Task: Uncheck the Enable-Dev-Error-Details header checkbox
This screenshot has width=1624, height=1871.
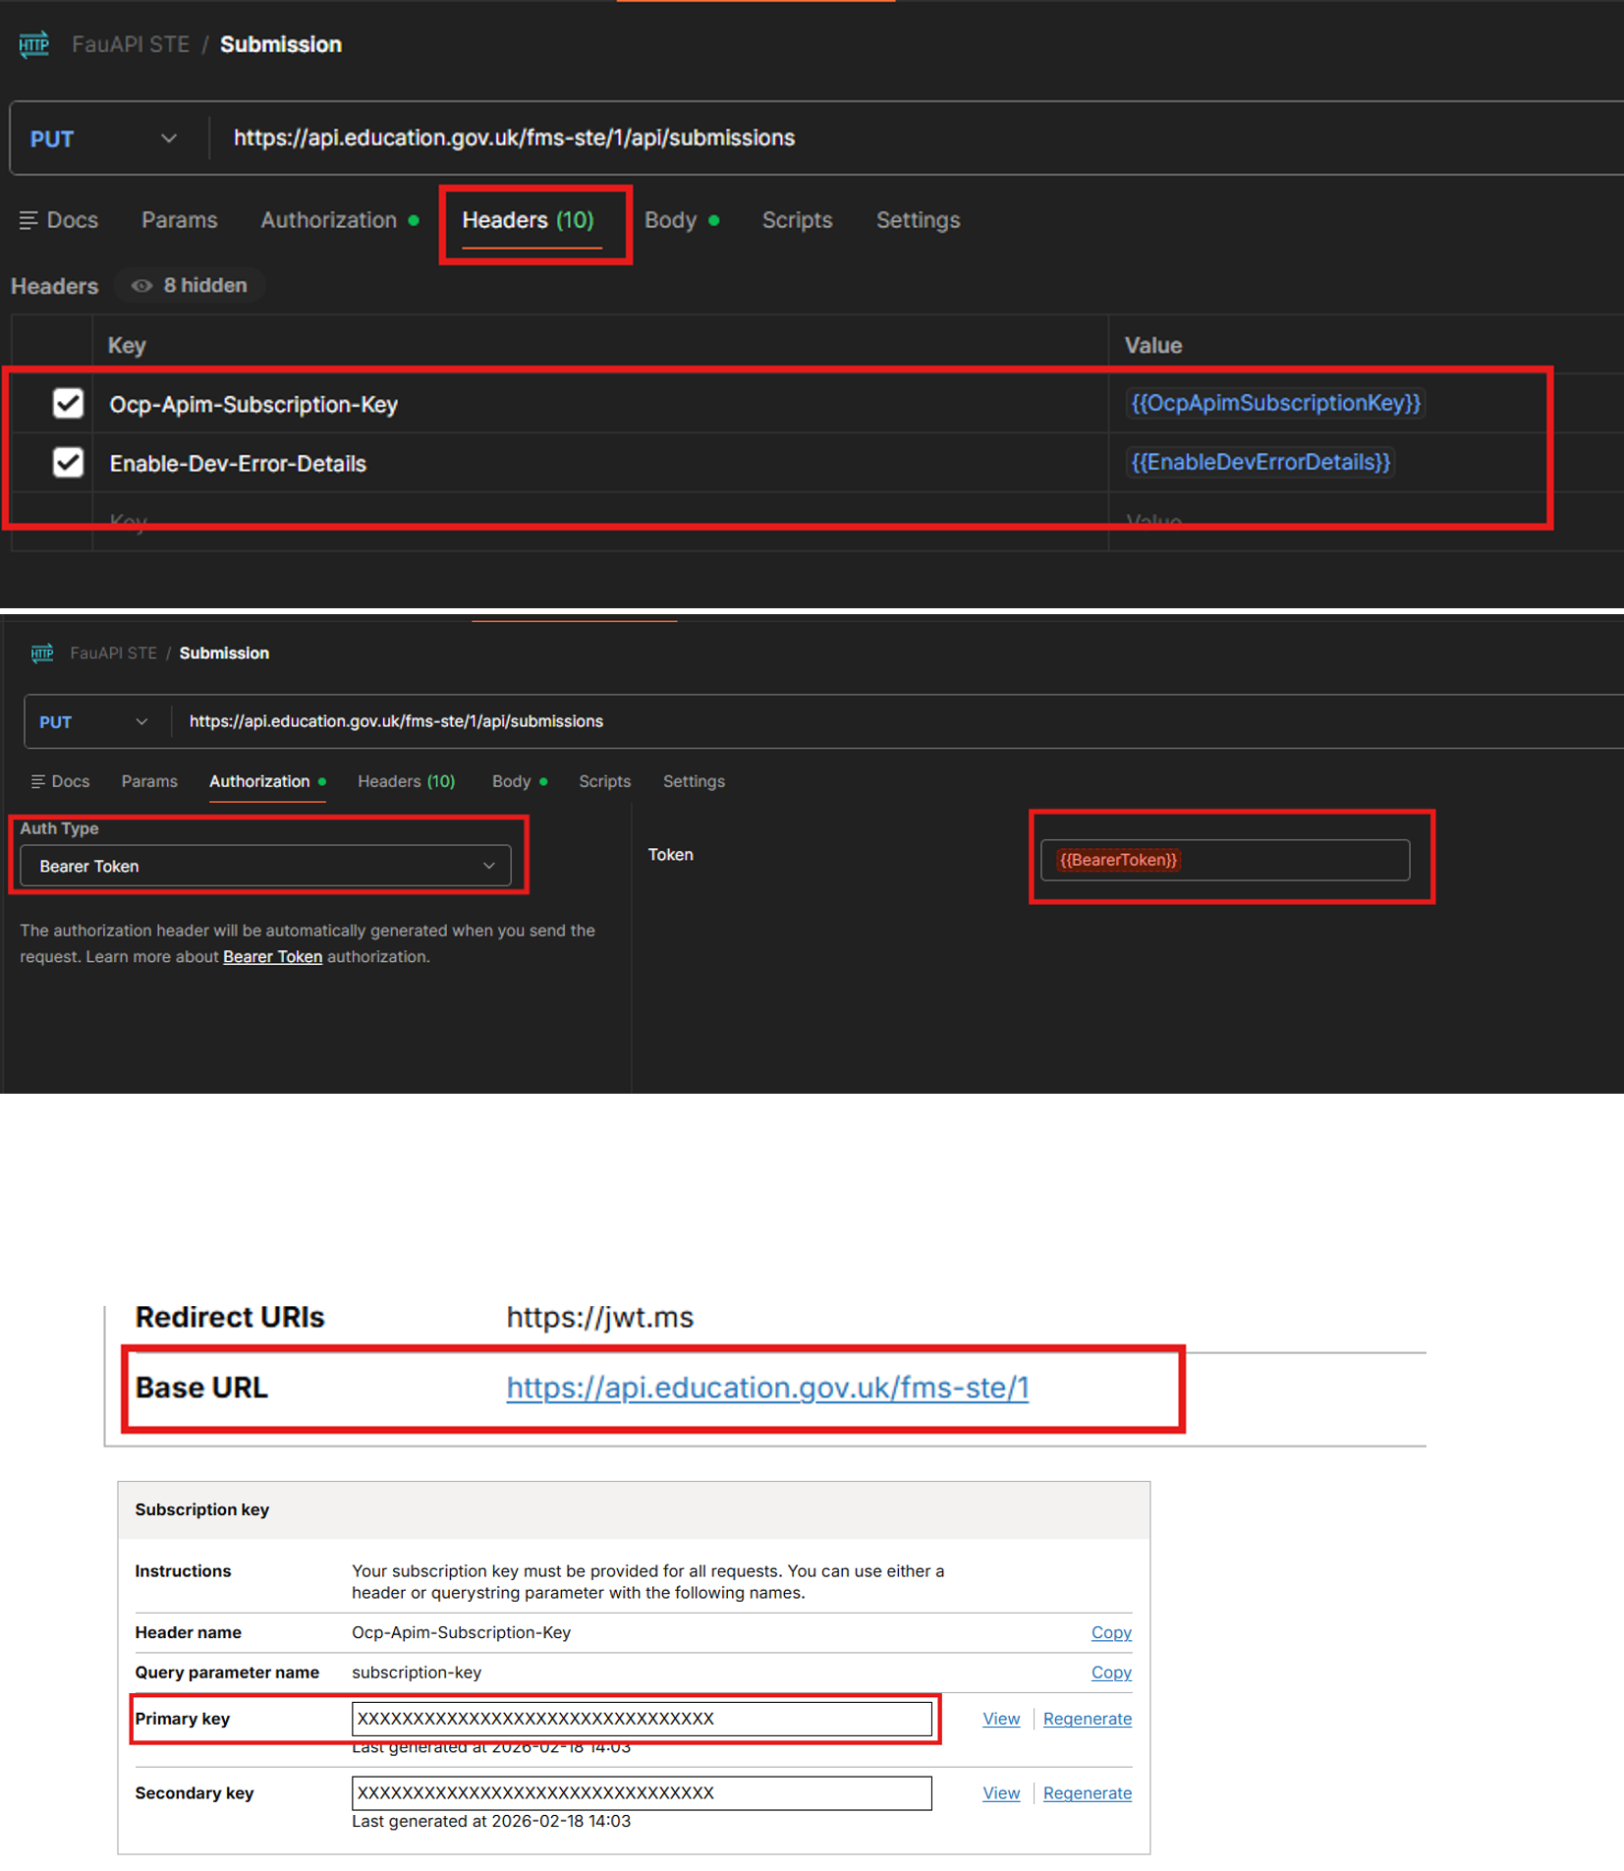Action: pyautogui.click(x=68, y=462)
